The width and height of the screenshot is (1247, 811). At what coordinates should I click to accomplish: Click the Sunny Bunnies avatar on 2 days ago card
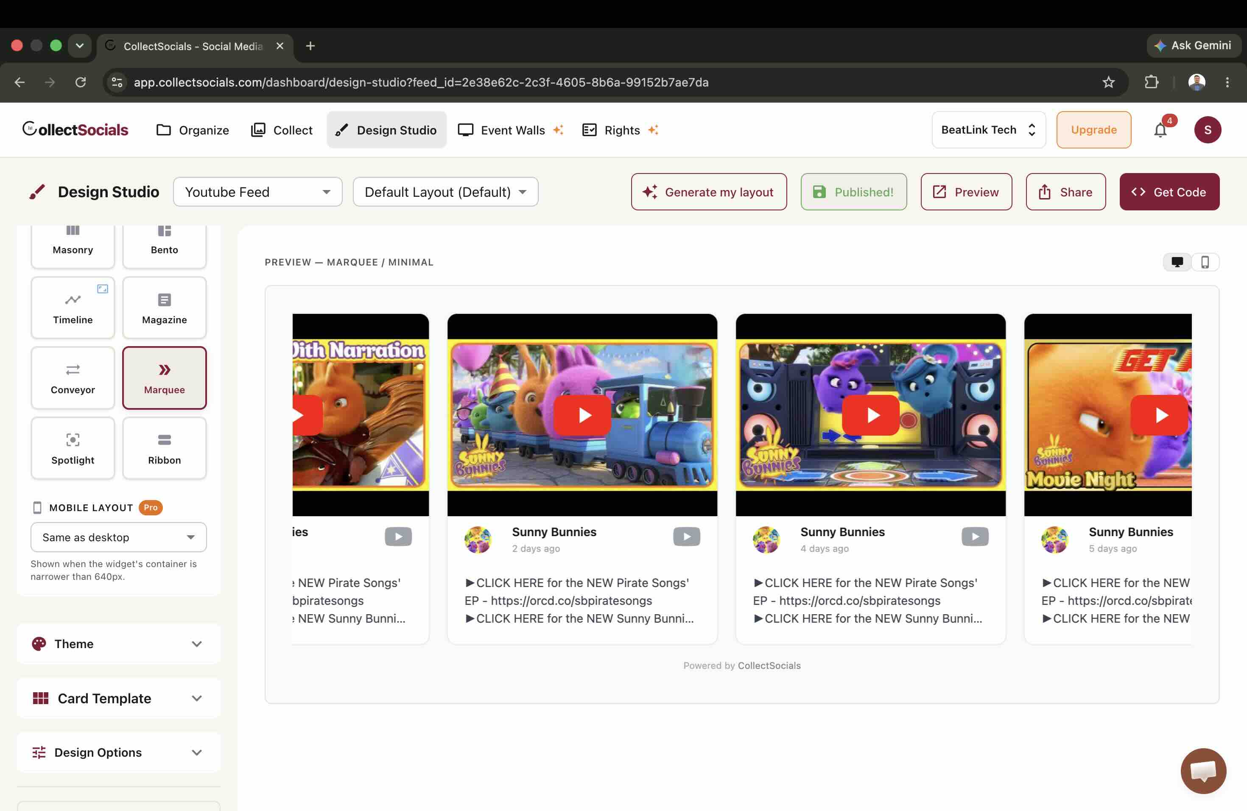(x=478, y=540)
